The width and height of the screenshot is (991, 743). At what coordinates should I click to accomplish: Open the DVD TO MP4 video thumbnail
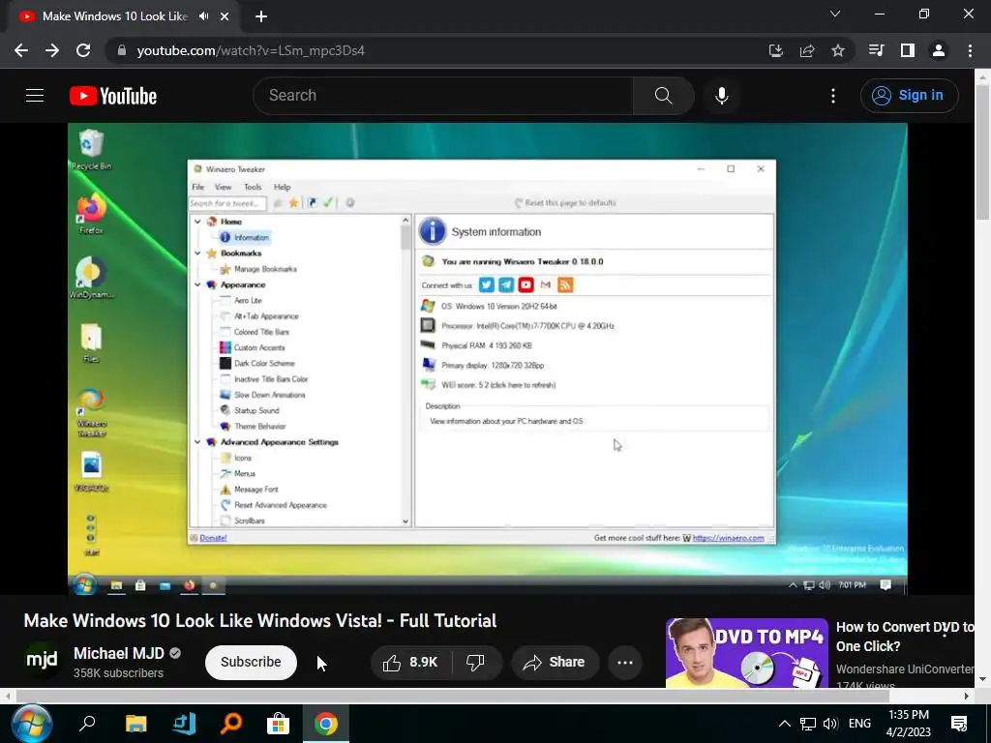pyautogui.click(x=746, y=653)
